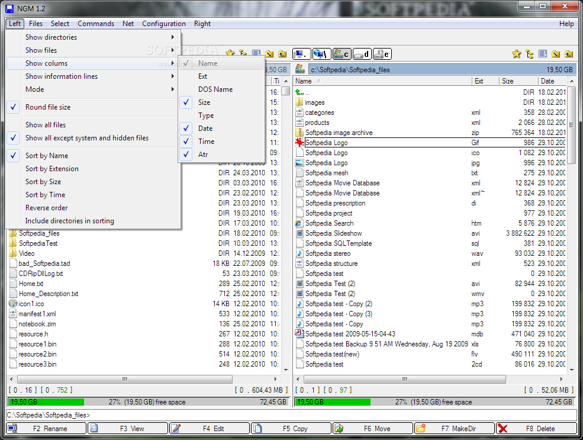Expand Show information lines submenu
Image resolution: width=583 pixels, height=440 pixels.
[92, 76]
